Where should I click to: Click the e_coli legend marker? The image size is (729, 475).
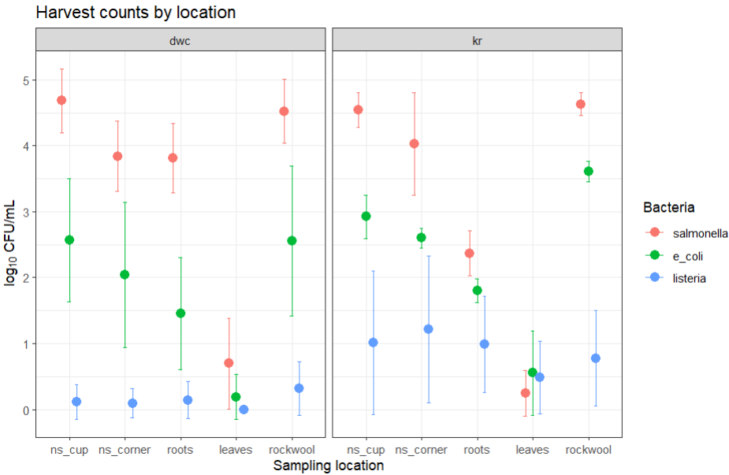654,256
